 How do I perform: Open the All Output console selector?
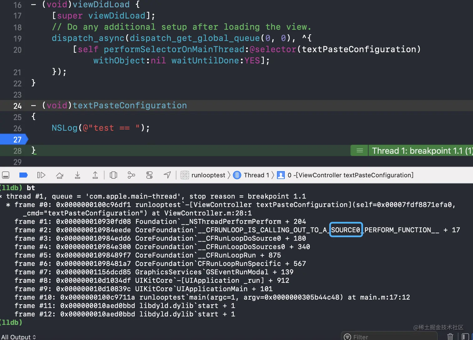tap(18, 337)
